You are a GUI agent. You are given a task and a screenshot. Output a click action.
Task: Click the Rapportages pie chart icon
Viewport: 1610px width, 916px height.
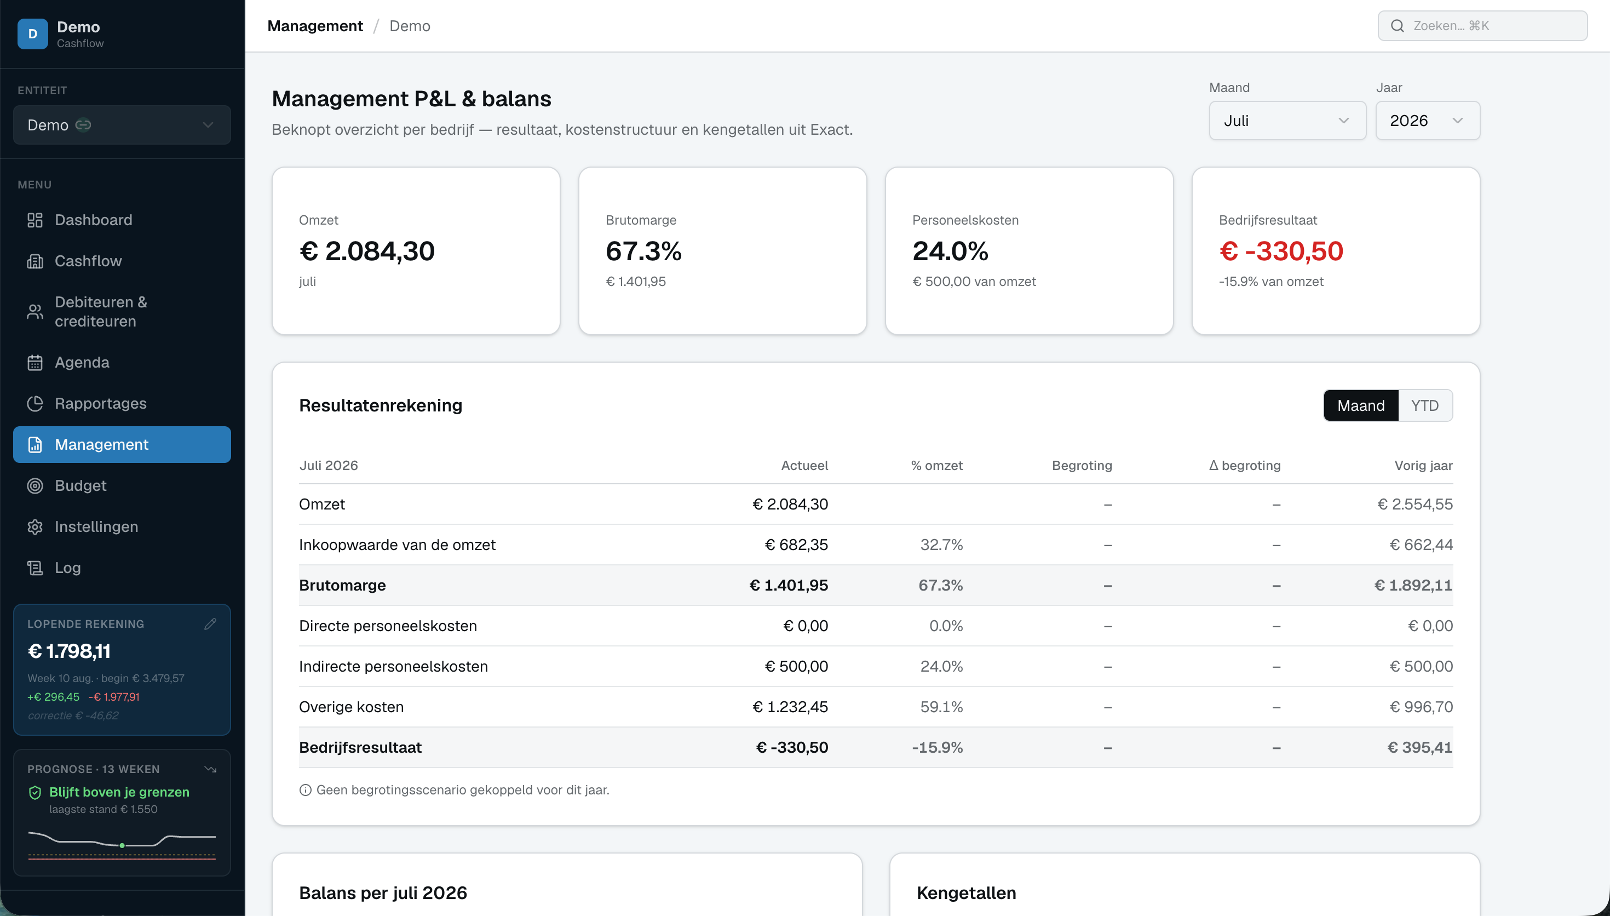34,403
